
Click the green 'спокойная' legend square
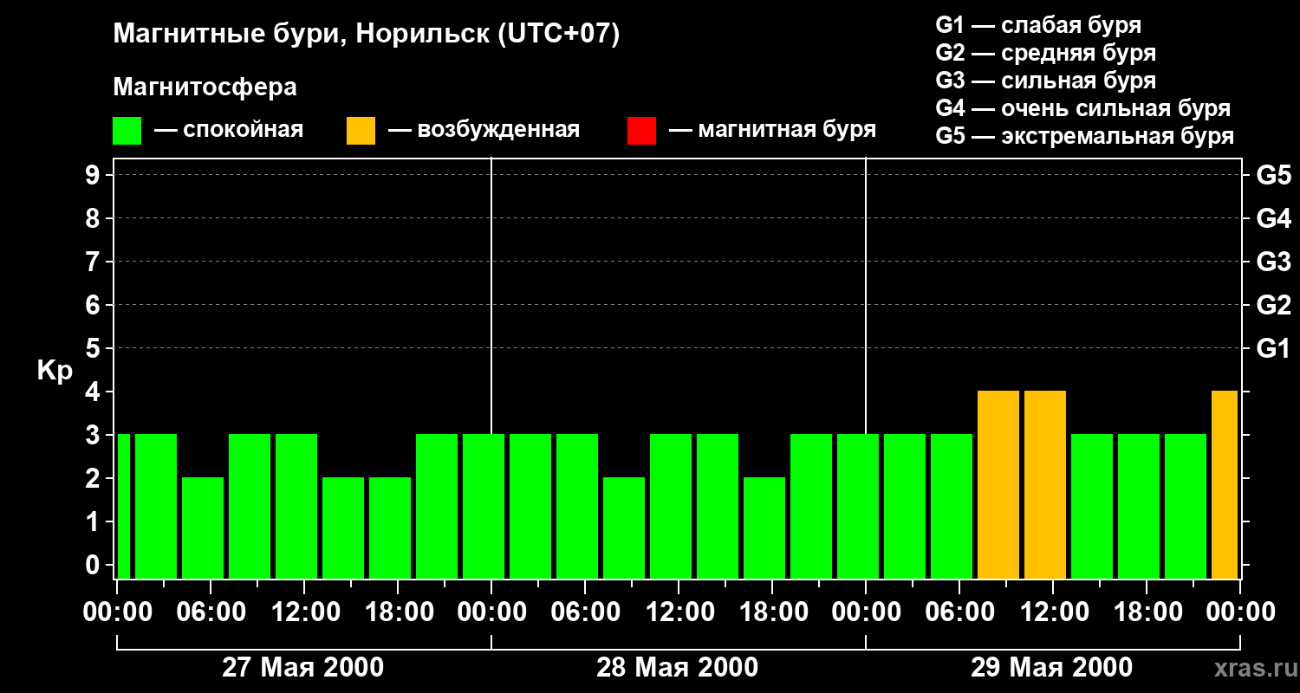(127, 131)
